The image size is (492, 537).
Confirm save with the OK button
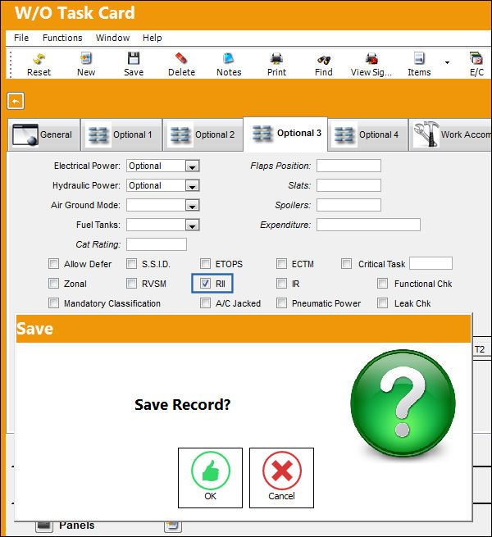pyautogui.click(x=210, y=478)
